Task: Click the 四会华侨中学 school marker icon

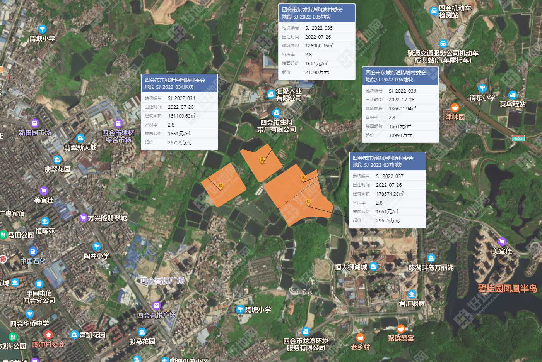Action: pos(30,314)
